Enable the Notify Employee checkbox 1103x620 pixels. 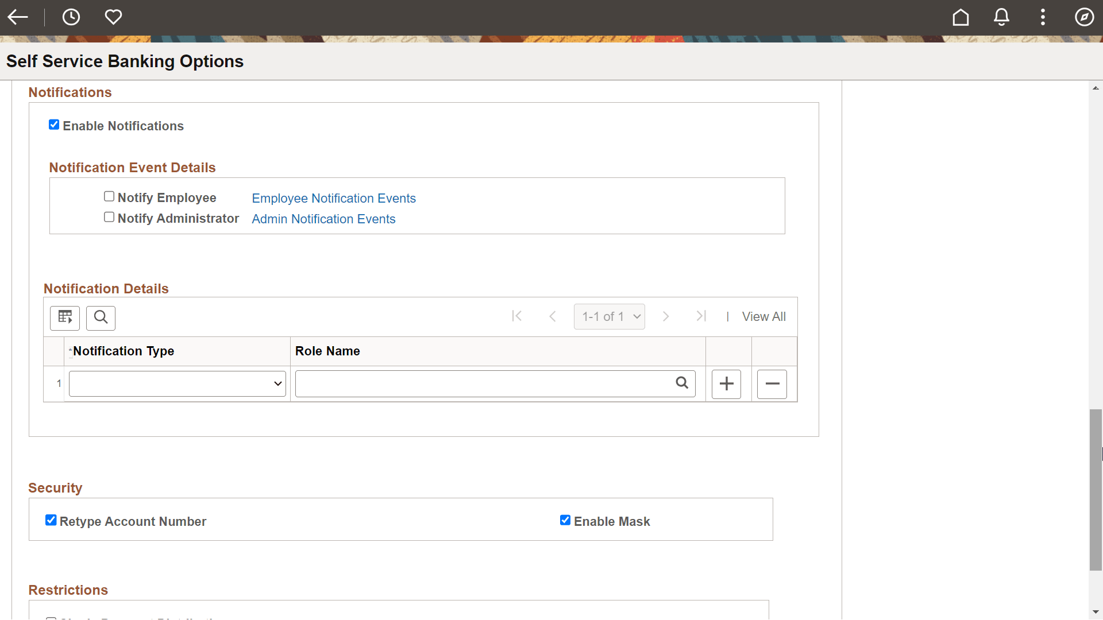click(109, 196)
